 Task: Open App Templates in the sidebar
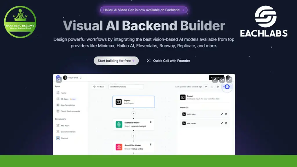68,105
